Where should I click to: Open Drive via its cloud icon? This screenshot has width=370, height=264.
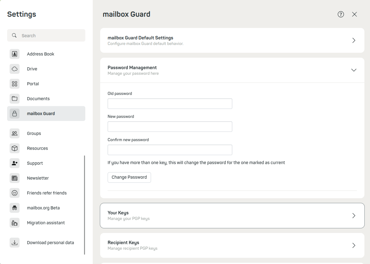point(15,69)
